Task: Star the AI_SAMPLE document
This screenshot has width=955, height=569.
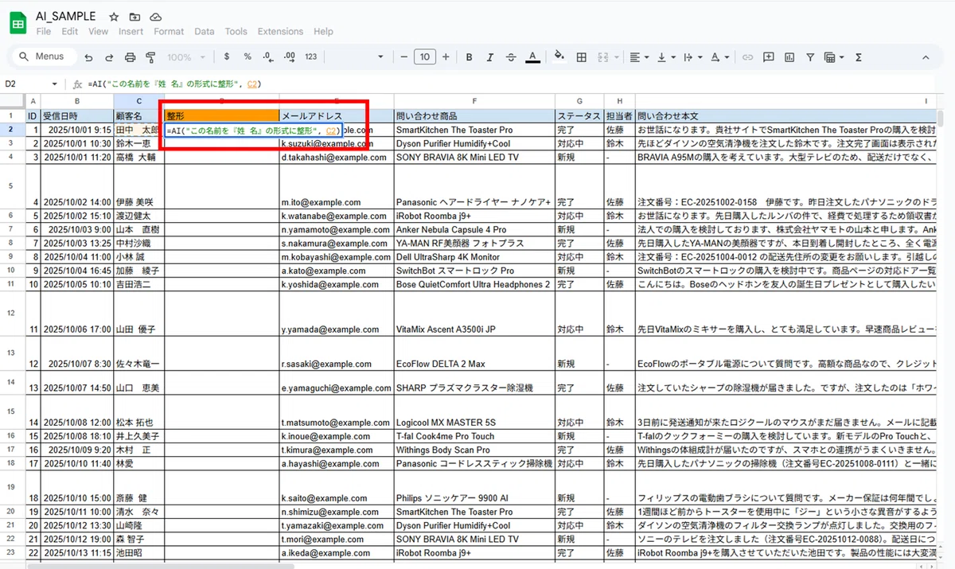Action: coord(114,17)
